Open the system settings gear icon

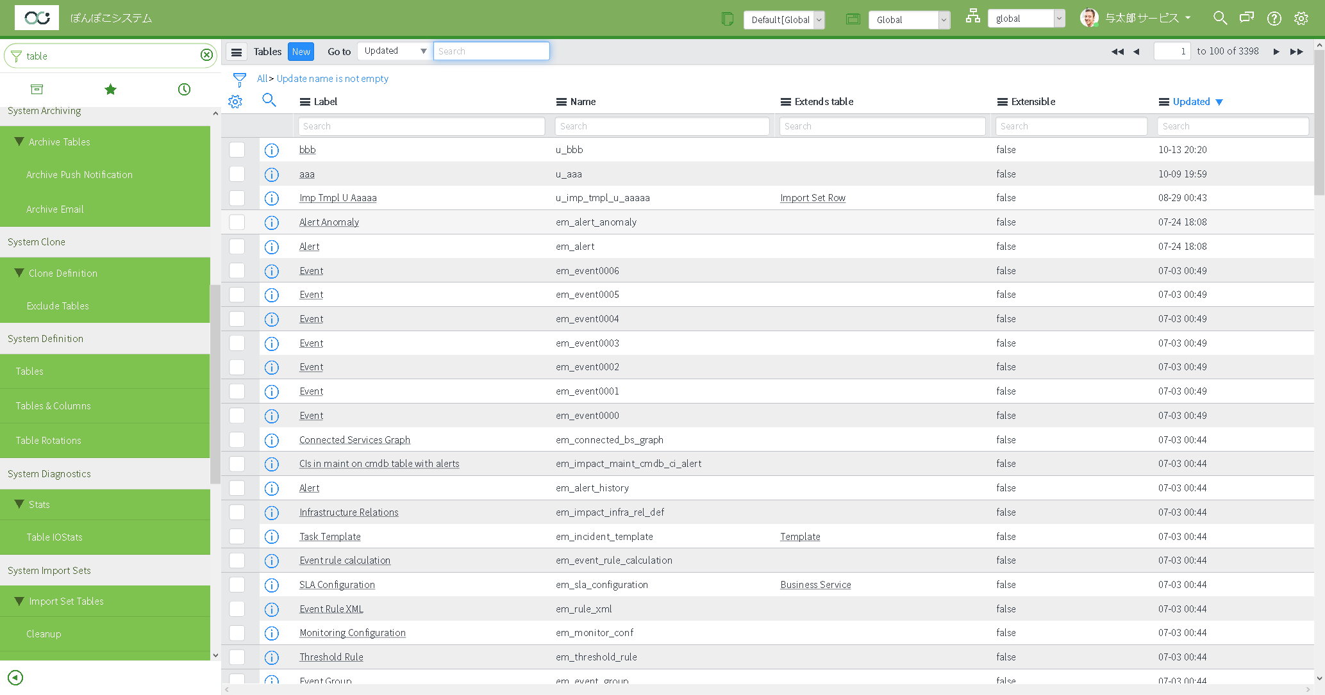point(1301,18)
